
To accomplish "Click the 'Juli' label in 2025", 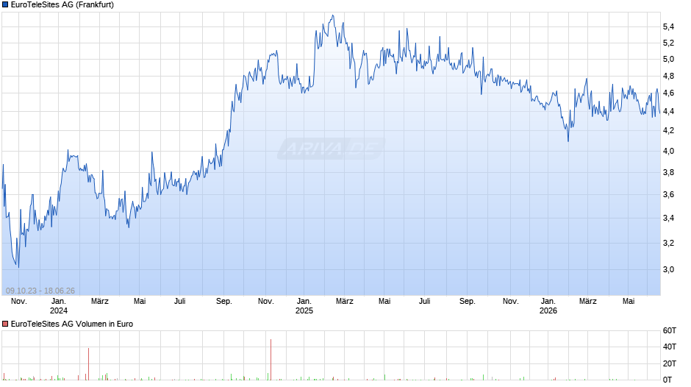I will point(424,302).
